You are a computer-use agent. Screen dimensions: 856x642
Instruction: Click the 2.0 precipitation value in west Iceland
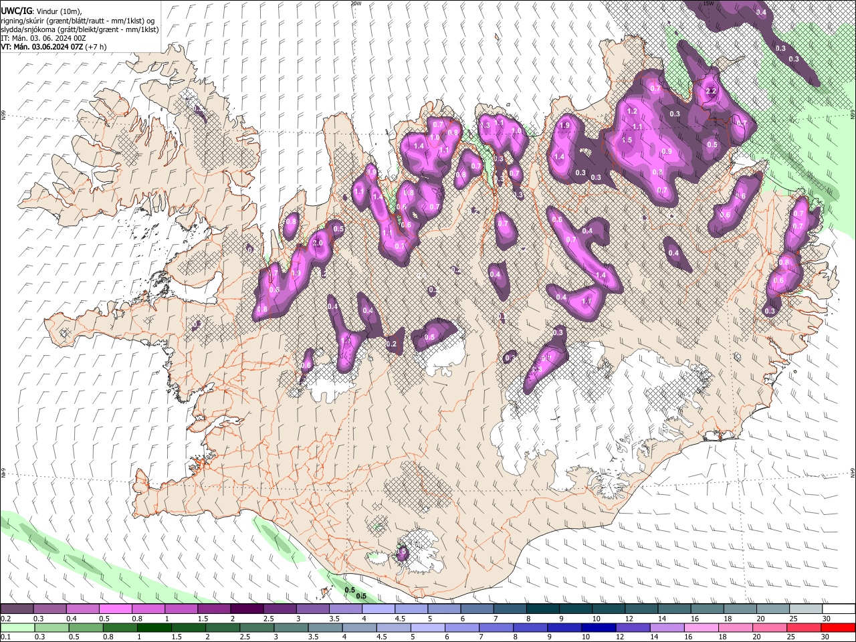318,243
